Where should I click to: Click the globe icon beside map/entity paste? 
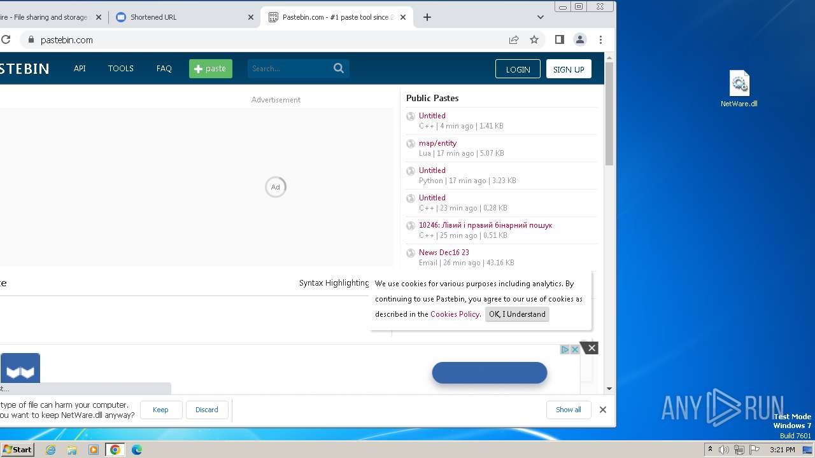pos(411,144)
